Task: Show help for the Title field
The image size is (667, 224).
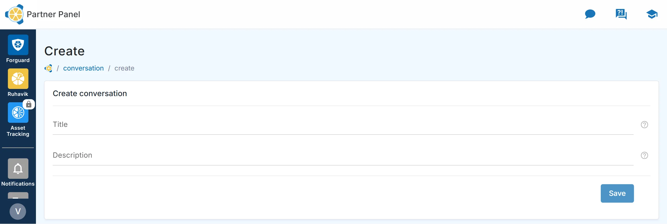Action: [x=644, y=125]
